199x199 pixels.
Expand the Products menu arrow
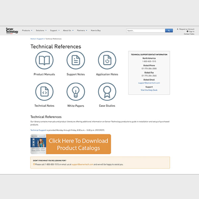coord(31,31)
